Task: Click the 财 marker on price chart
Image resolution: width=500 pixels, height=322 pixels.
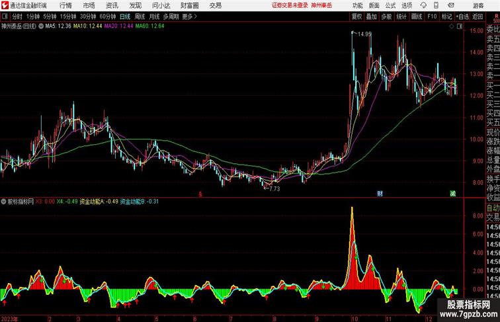Action: tap(380, 194)
